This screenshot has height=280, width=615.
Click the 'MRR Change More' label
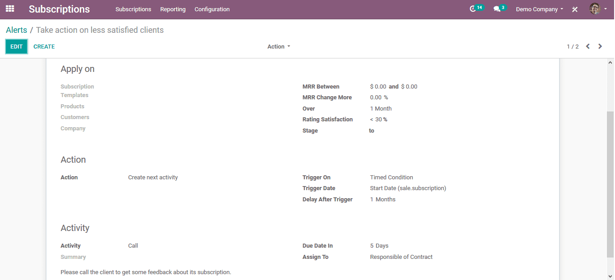pyautogui.click(x=327, y=98)
